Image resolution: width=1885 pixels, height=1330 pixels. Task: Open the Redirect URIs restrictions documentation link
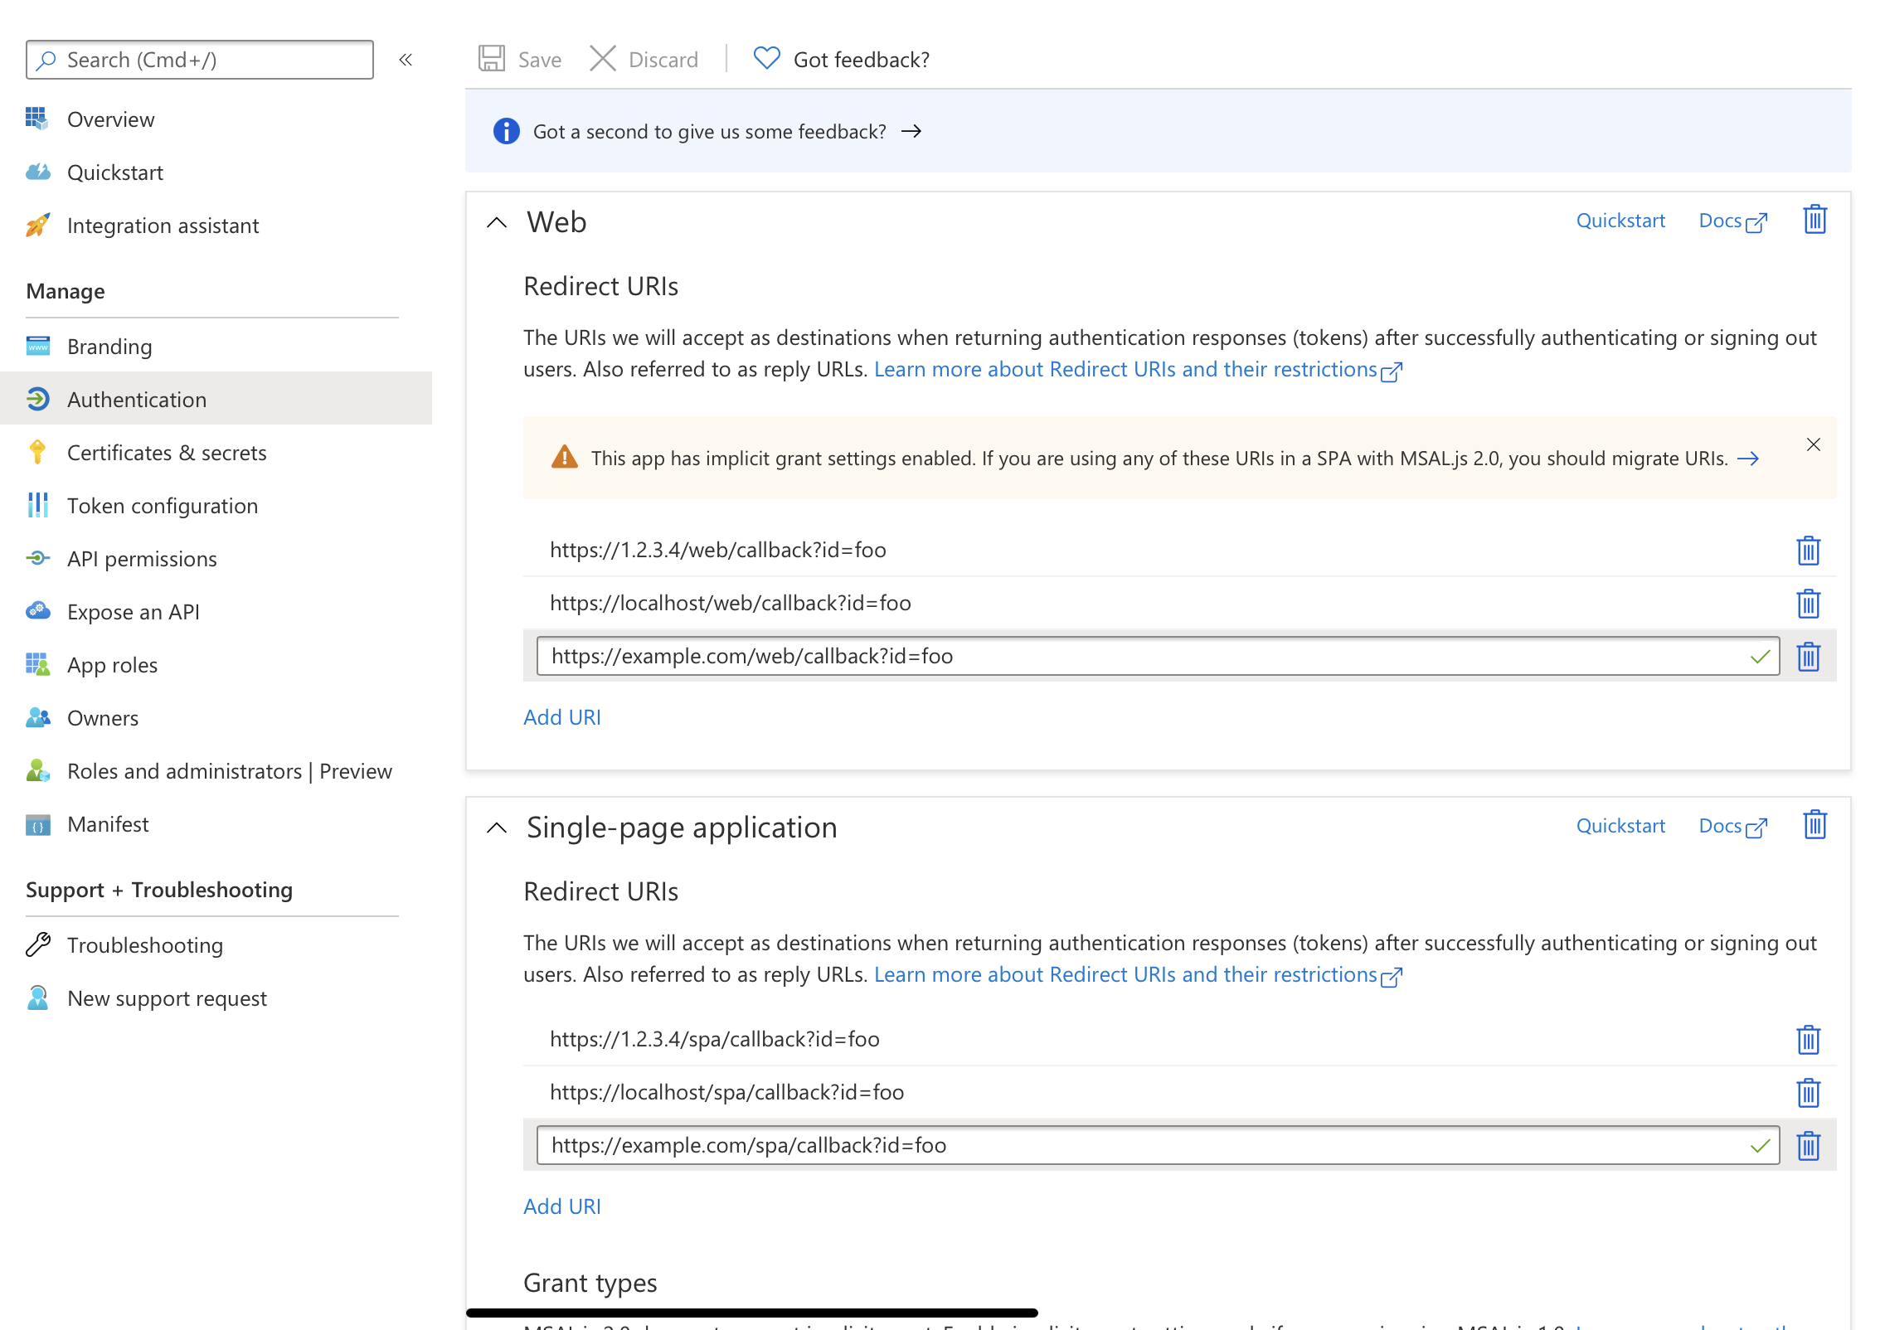(x=1134, y=369)
